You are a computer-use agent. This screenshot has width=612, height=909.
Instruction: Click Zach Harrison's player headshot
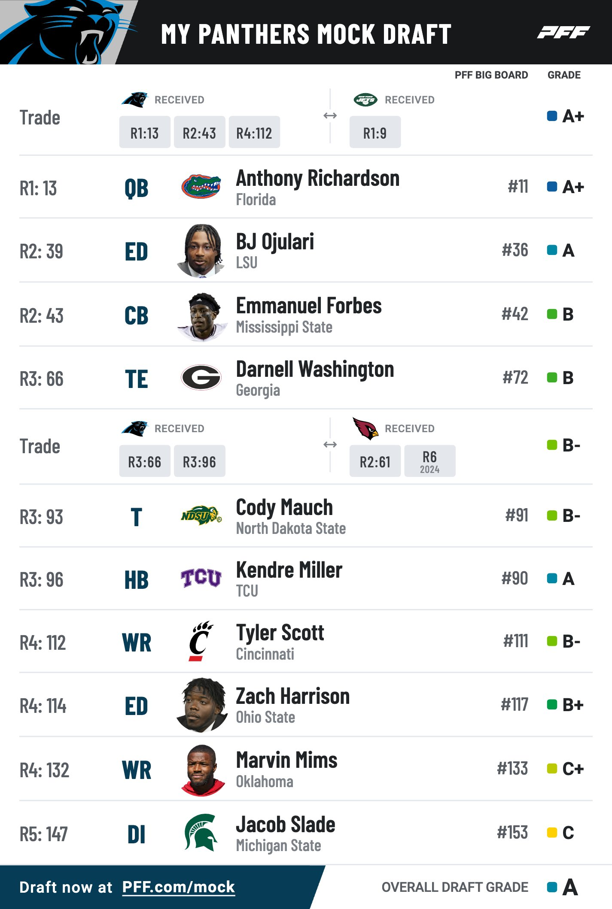coord(201,705)
